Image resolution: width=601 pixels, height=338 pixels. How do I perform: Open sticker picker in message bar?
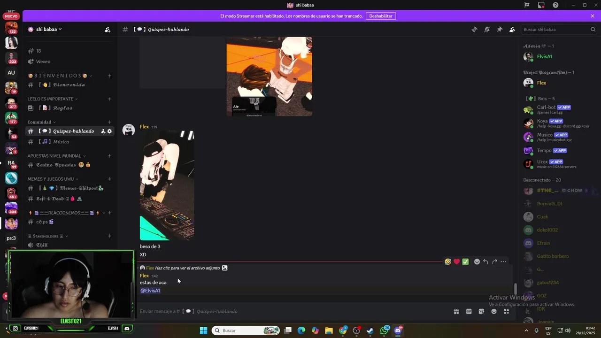[x=481, y=311]
